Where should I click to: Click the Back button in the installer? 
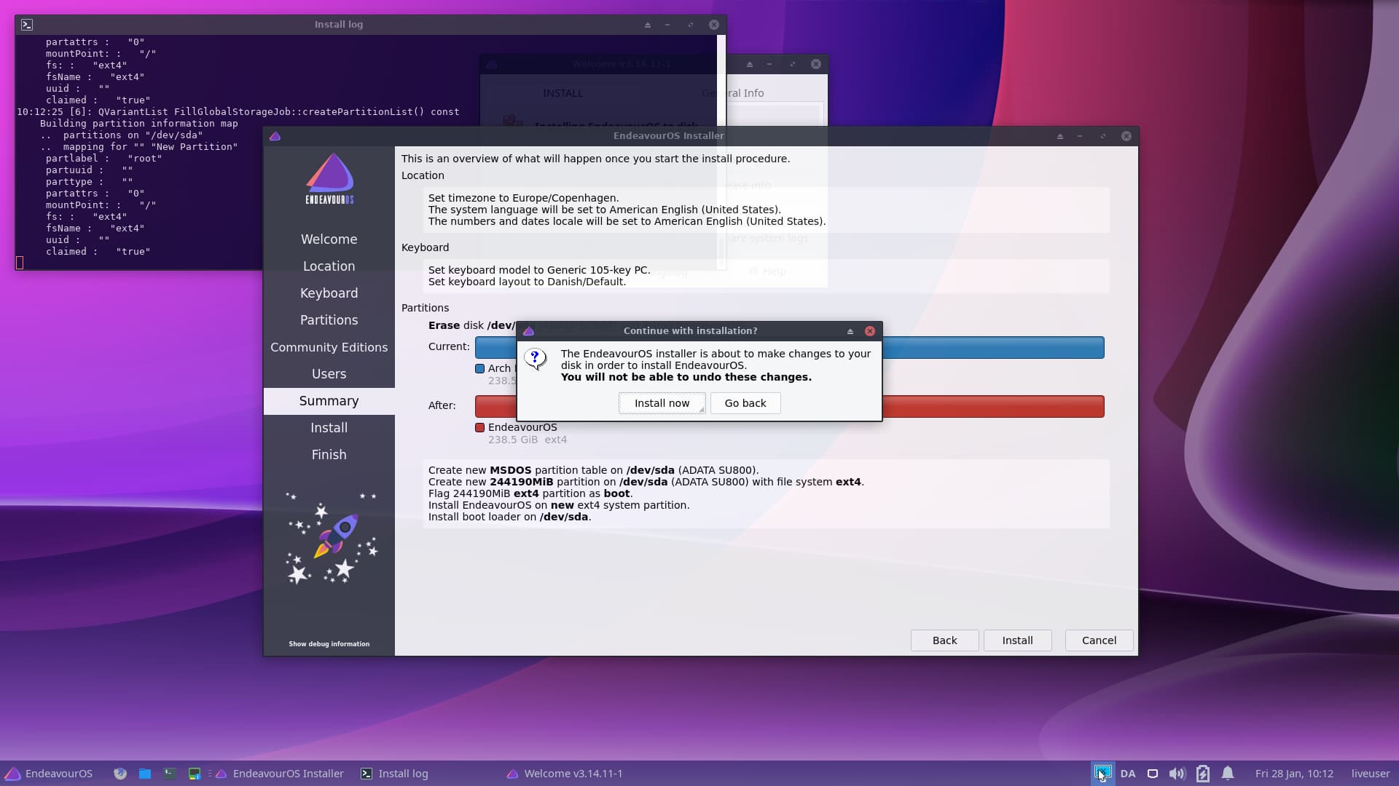point(944,640)
